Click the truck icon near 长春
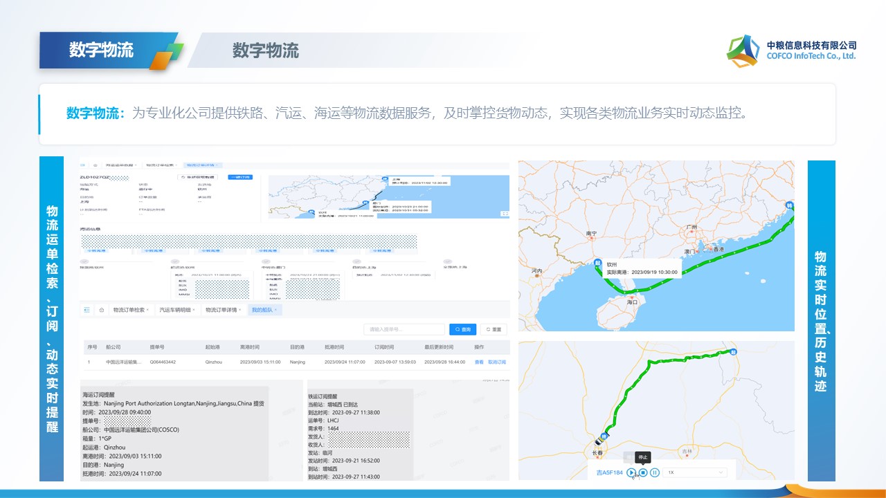The width and height of the screenshot is (886, 498). point(599,441)
